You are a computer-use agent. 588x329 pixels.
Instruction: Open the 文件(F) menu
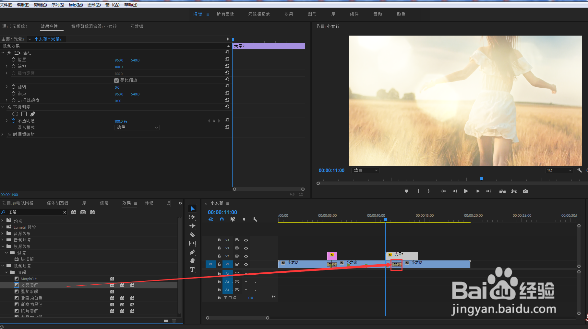[x=6, y=5]
